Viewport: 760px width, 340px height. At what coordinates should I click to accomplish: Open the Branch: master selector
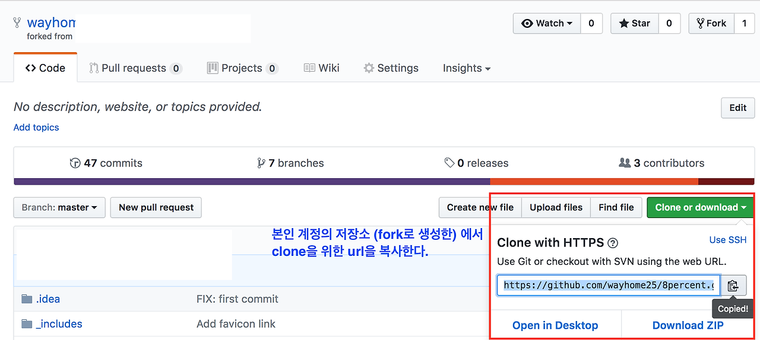pos(59,207)
